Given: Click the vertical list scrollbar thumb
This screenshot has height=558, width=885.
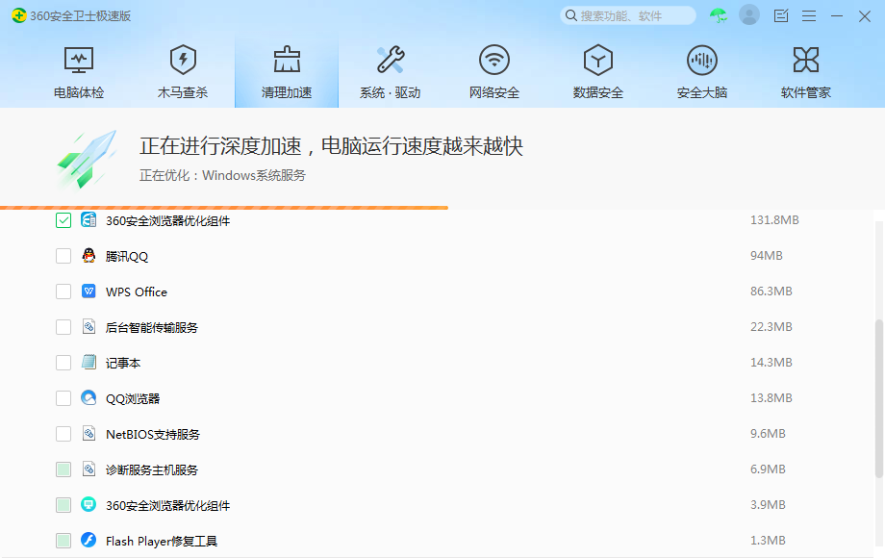Looking at the screenshot, I should pos(879,399).
